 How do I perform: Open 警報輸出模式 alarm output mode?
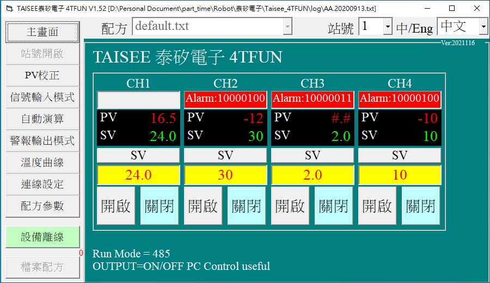[x=42, y=141]
